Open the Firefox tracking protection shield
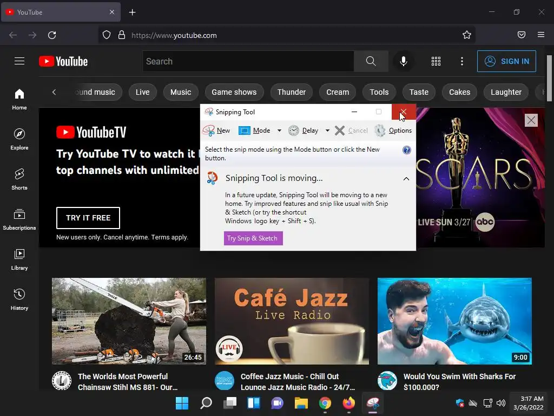554x416 pixels. tap(107, 35)
